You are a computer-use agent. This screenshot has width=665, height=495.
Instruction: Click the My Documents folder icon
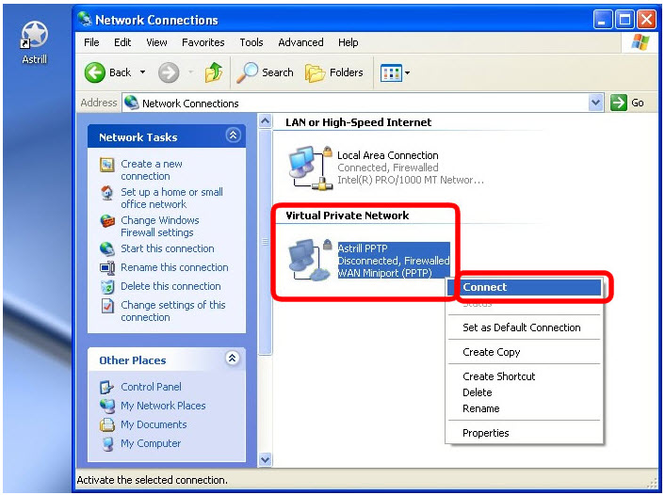point(106,424)
